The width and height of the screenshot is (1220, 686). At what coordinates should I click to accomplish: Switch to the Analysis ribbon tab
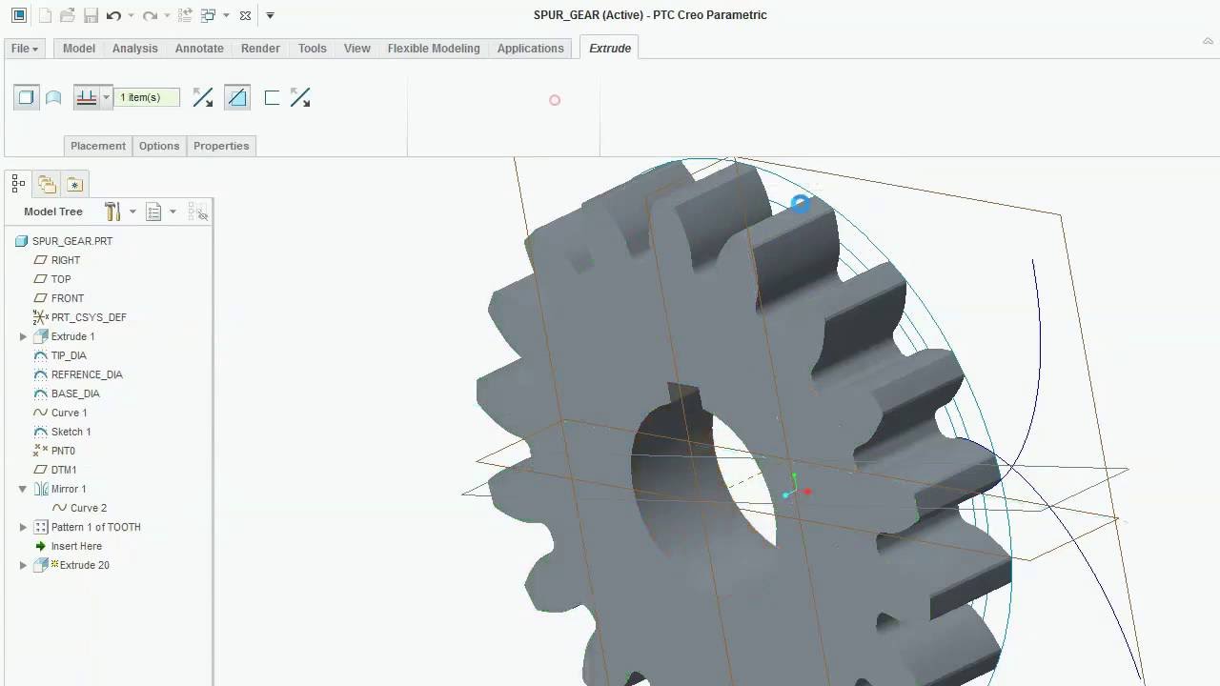[x=135, y=49]
